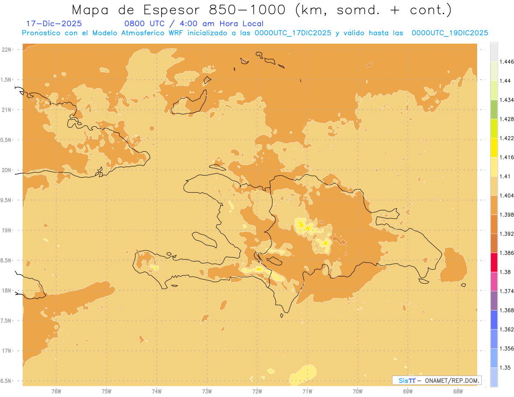Choose the pink legend swatch between 1.374 and 1.38

tap(494, 281)
